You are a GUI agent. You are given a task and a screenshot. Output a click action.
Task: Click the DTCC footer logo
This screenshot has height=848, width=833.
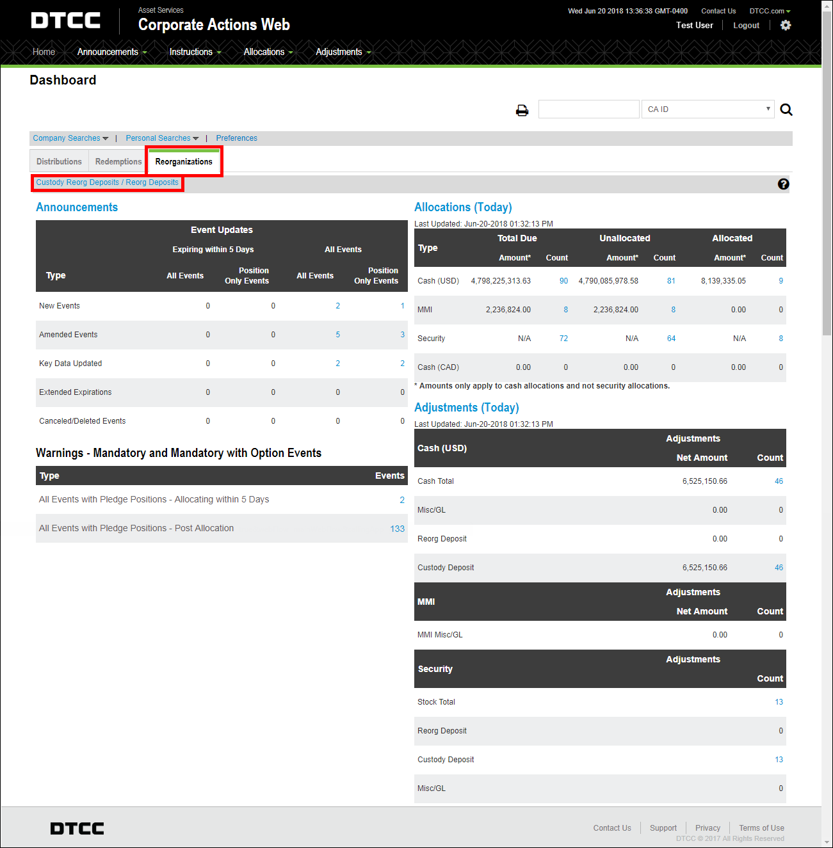tap(76, 828)
